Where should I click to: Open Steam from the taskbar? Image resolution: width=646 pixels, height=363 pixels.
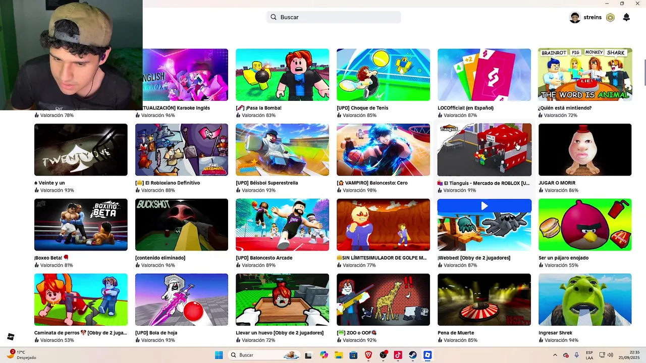click(413, 355)
